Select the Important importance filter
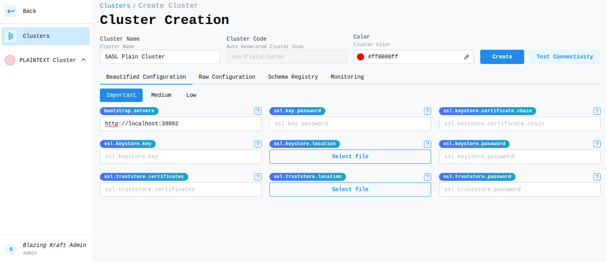This screenshot has width=607, height=262. click(x=121, y=95)
